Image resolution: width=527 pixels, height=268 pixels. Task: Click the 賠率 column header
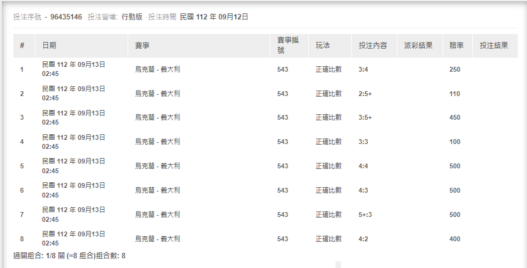click(456, 46)
